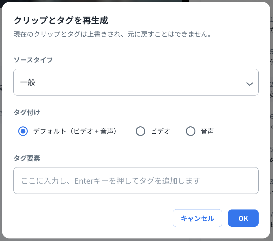The width and height of the screenshot is (273, 241).
Task: Click the chevron arrow in source type dropdown
Action: click(249, 84)
